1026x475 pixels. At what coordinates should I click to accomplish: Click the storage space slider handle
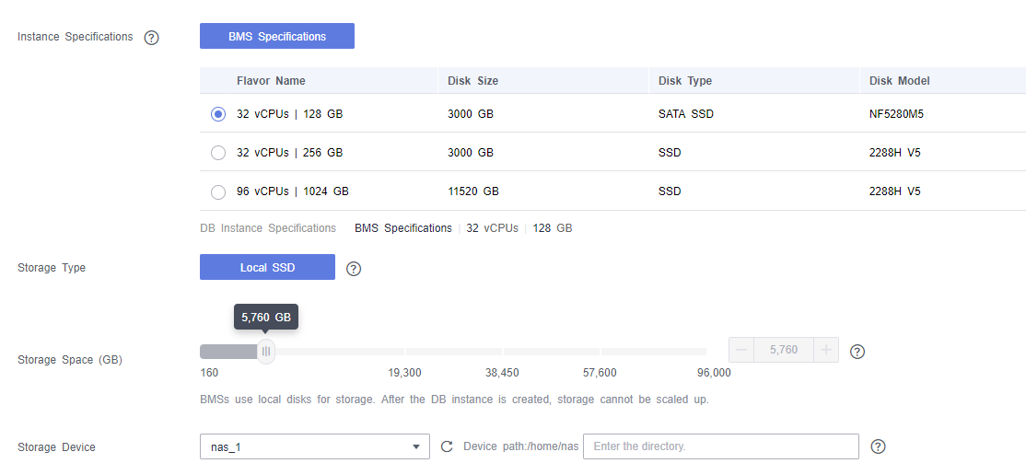pyautogui.click(x=266, y=351)
